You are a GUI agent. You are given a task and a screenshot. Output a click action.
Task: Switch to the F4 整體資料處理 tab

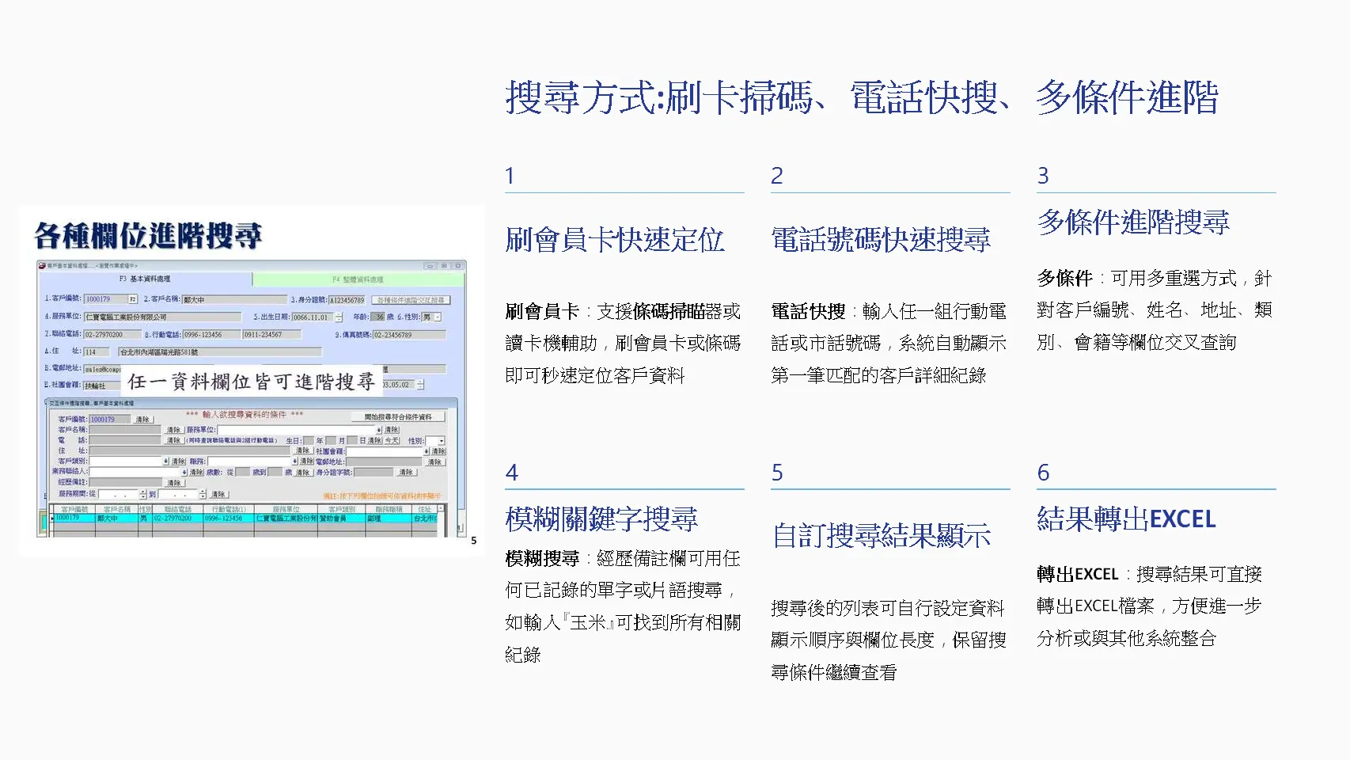click(358, 279)
